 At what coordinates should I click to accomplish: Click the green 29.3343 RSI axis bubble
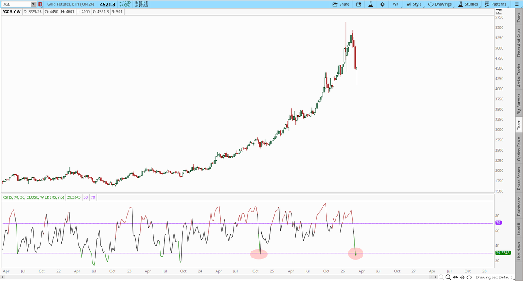tap(504, 253)
